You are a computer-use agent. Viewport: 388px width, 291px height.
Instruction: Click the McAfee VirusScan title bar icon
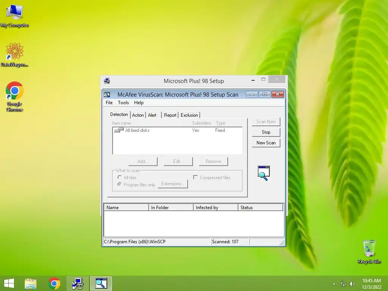(x=107, y=94)
